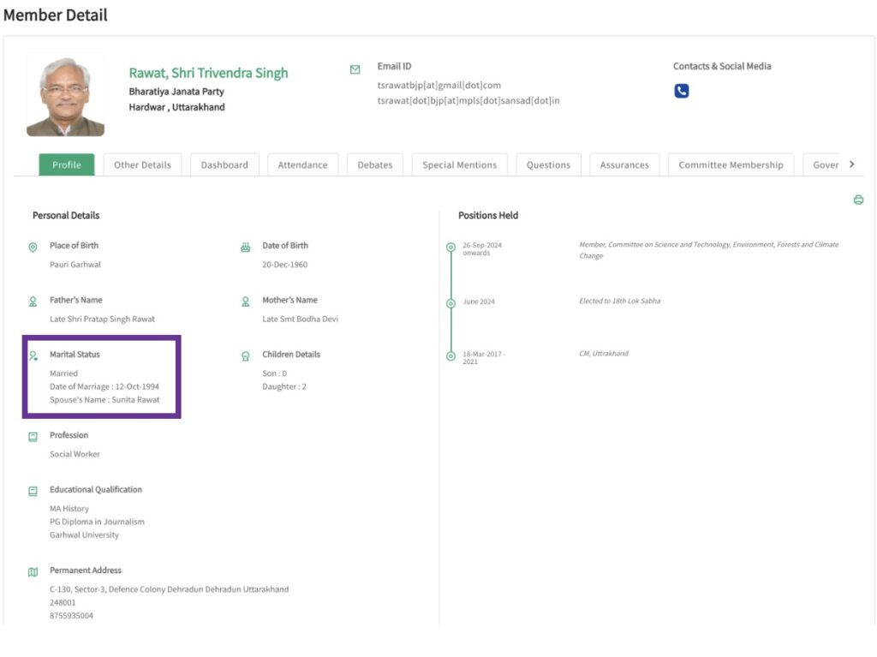
Task: Click the email envelope icon
Action: 355,69
